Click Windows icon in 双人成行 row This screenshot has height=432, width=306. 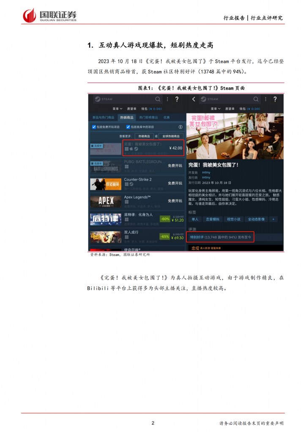126,237
